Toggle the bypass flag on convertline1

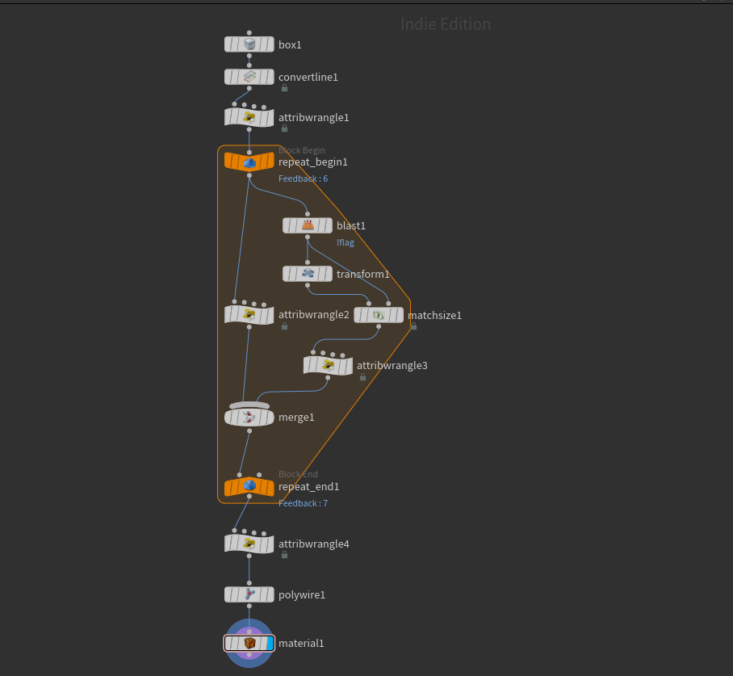coord(228,77)
